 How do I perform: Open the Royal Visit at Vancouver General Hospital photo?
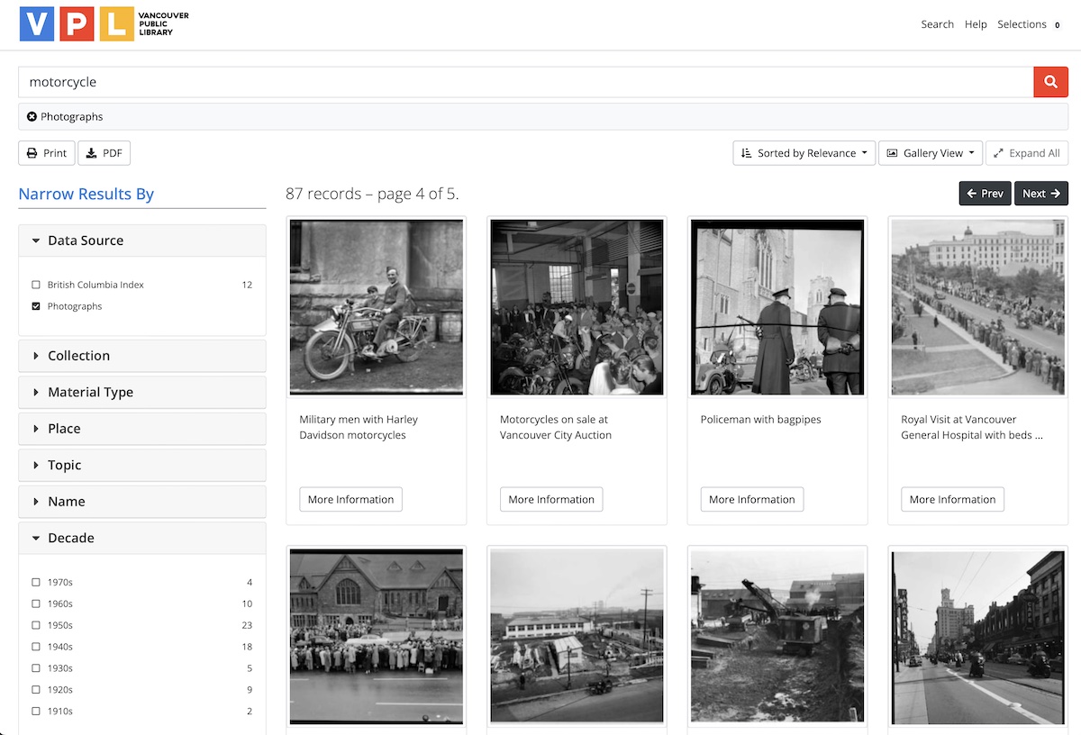pos(977,307)
